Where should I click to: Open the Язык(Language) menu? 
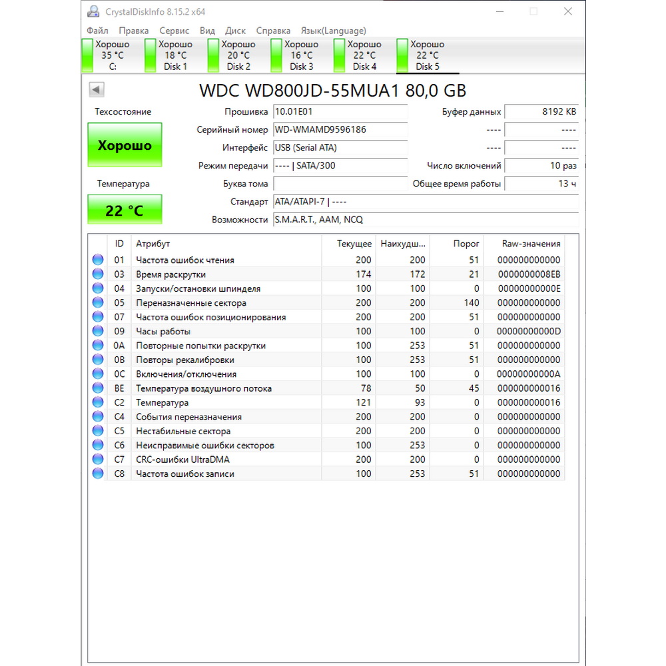point(333,31)
